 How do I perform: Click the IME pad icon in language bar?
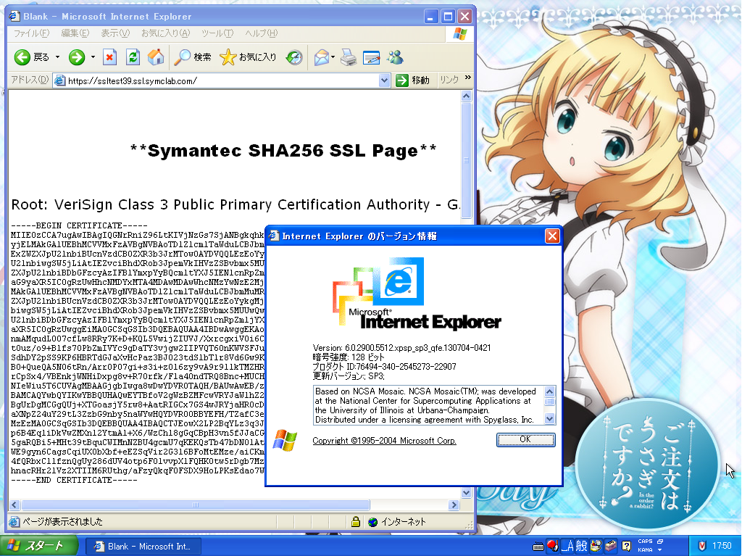coord(596,546)
